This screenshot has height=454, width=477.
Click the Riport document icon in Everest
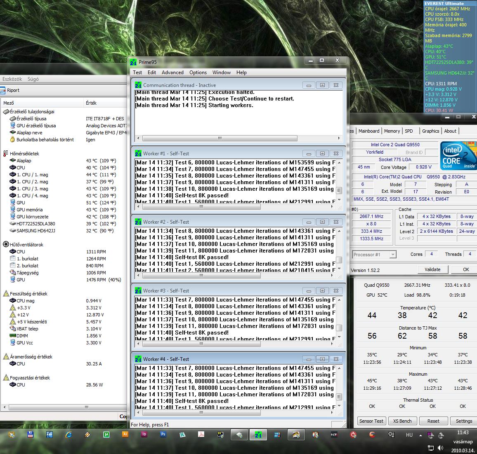point(2,90)
